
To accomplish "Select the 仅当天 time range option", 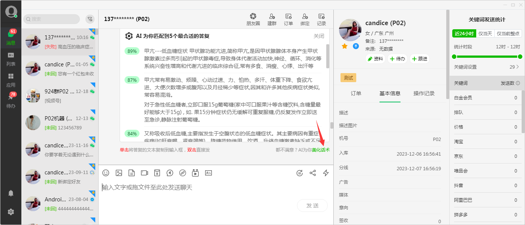I will [485, 33].
